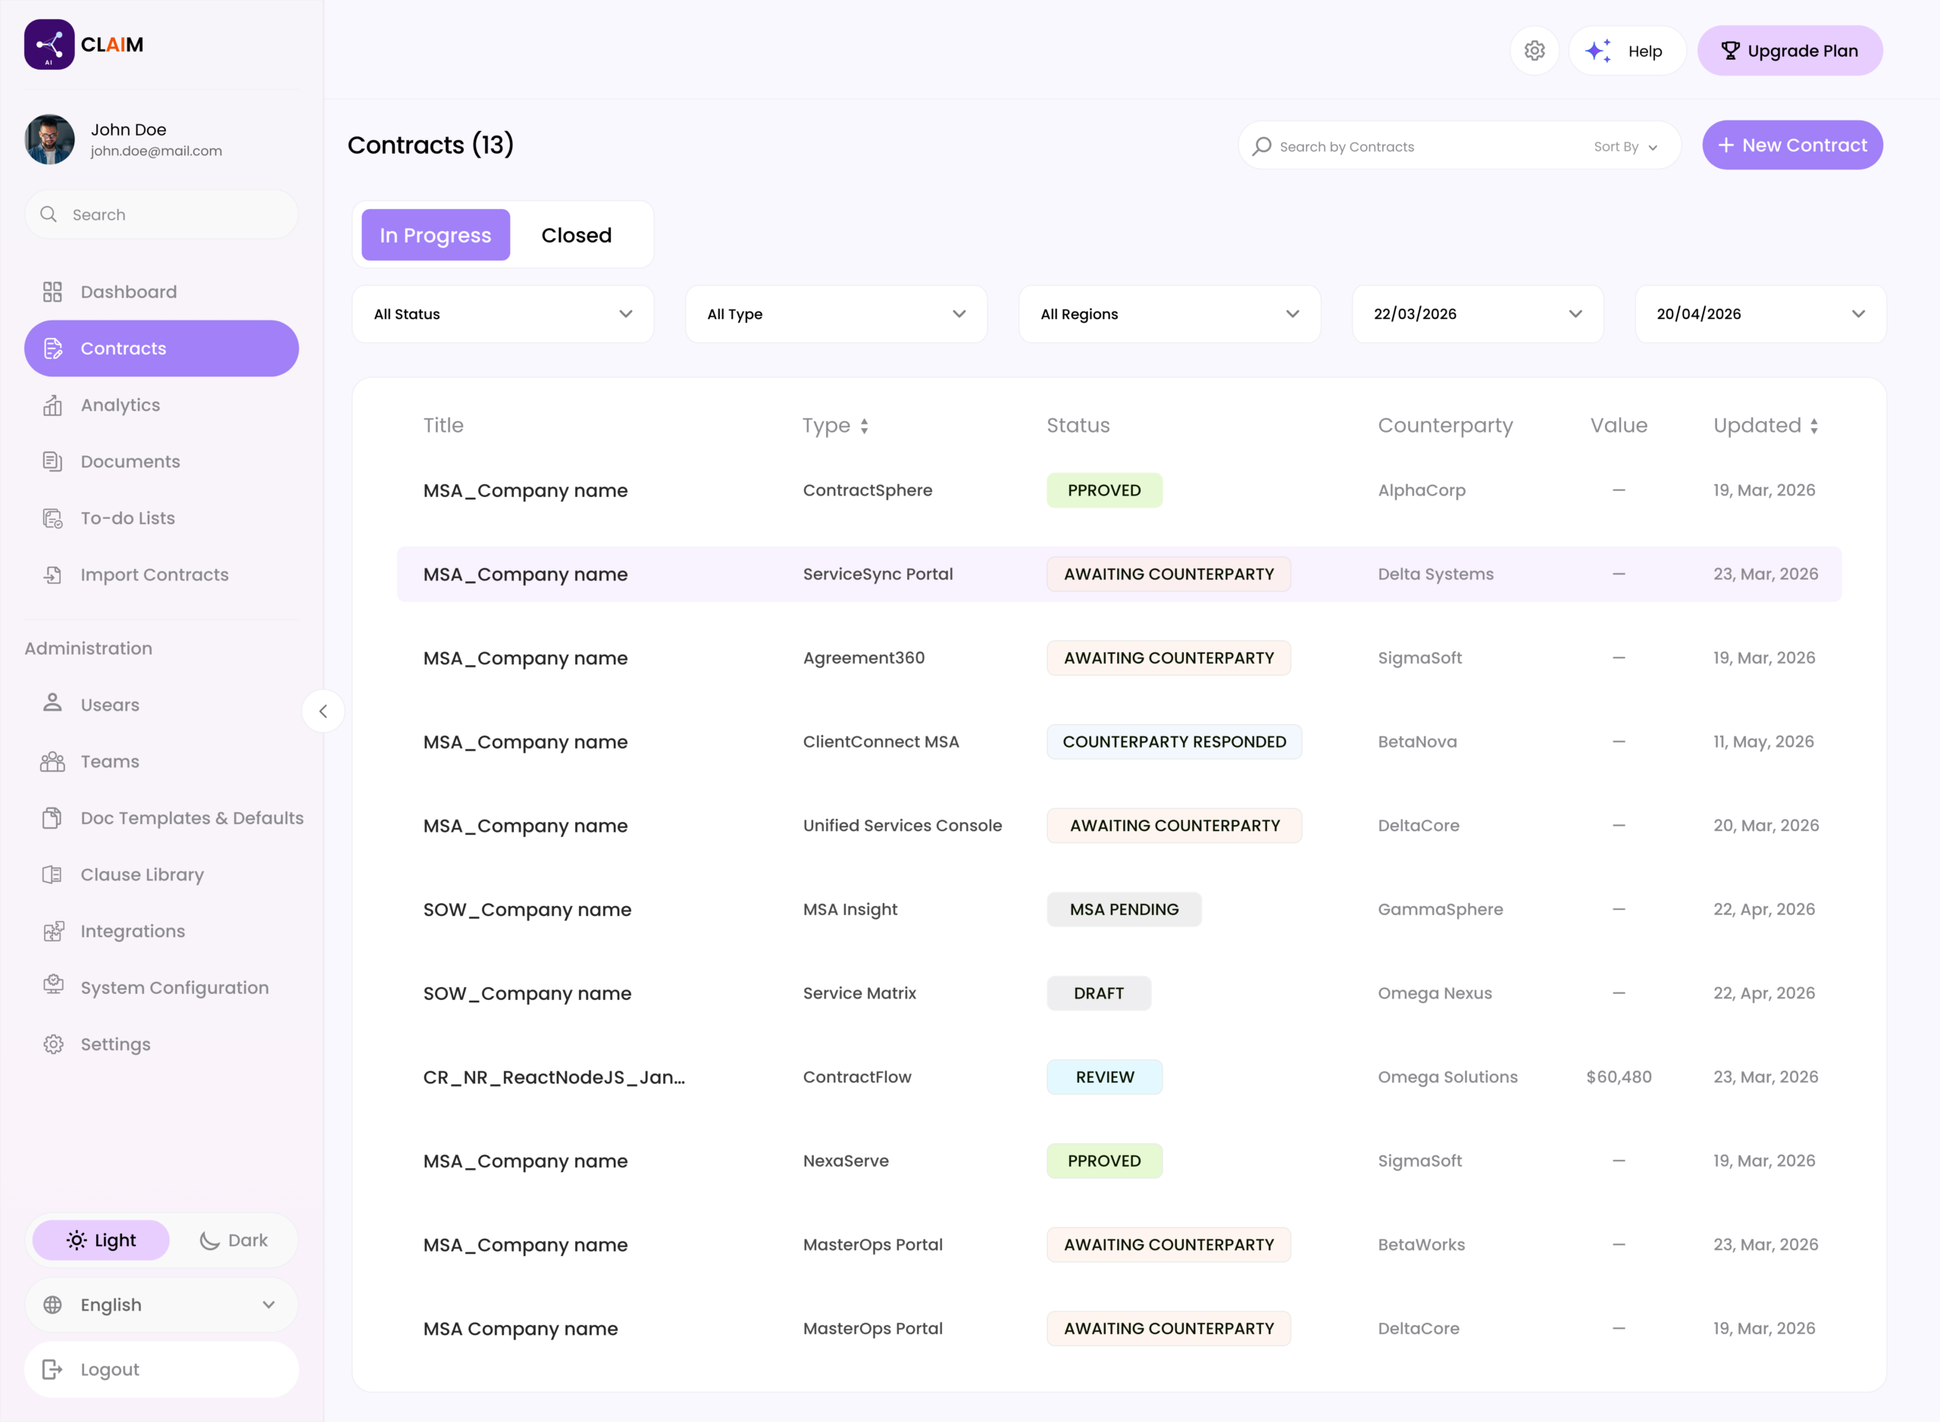Click the Unified Services Console type cell
The height and width of the screenshot is (1422, 1940).
(x=903, y=826)
